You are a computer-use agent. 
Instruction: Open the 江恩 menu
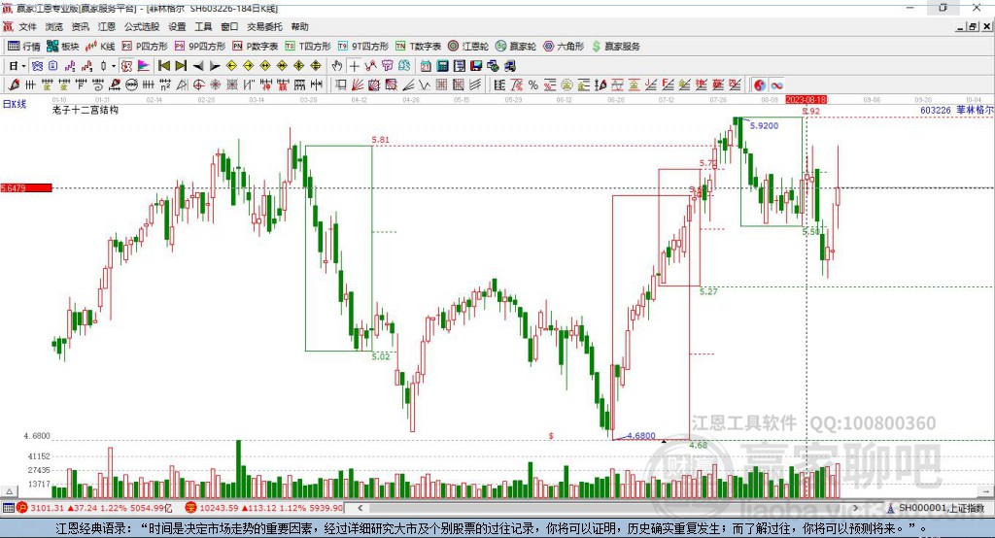[x=107, y=26]
